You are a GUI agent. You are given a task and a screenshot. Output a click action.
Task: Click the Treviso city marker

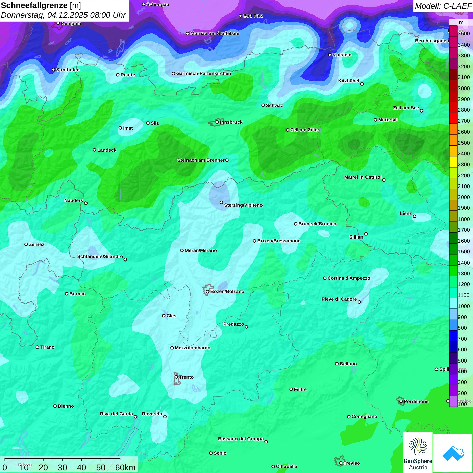[341, 463]
